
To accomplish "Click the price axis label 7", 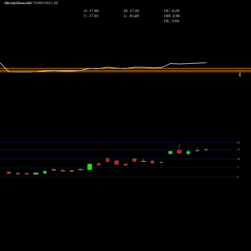I will [237, 168].
